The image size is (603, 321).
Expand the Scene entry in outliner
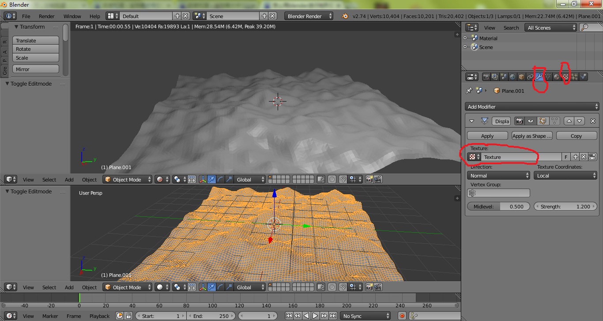point(465,47)
